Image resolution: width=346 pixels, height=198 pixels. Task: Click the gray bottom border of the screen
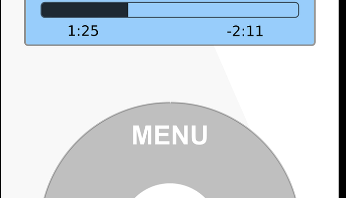point(170,45)
